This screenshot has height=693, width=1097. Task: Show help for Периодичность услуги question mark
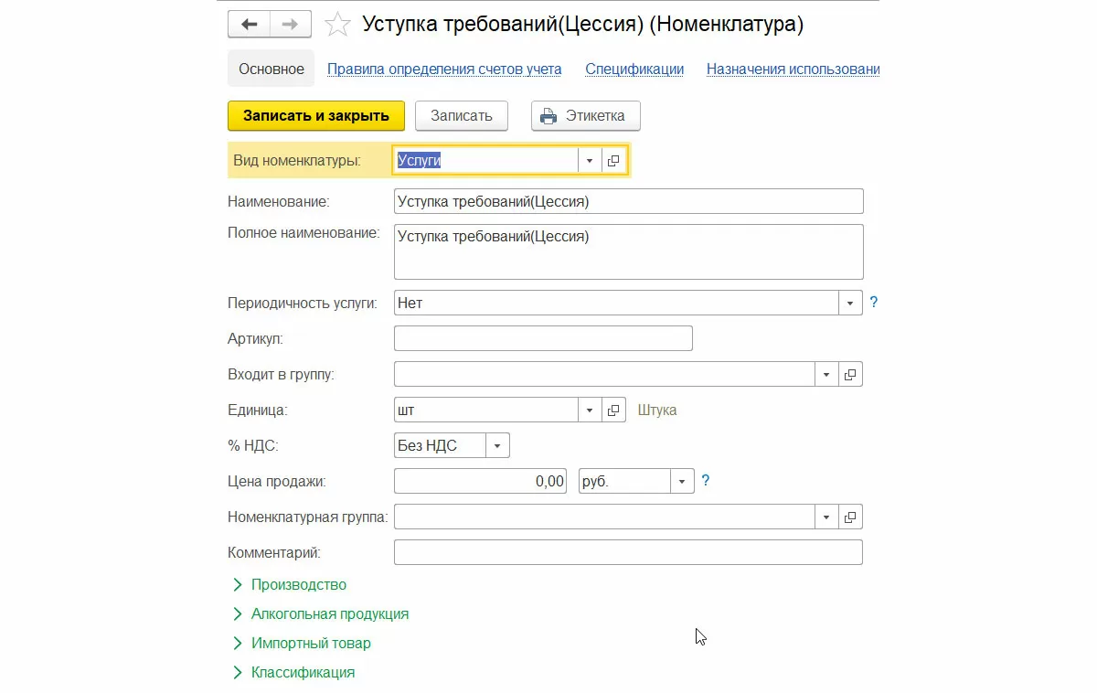click(x=874, y=303)
